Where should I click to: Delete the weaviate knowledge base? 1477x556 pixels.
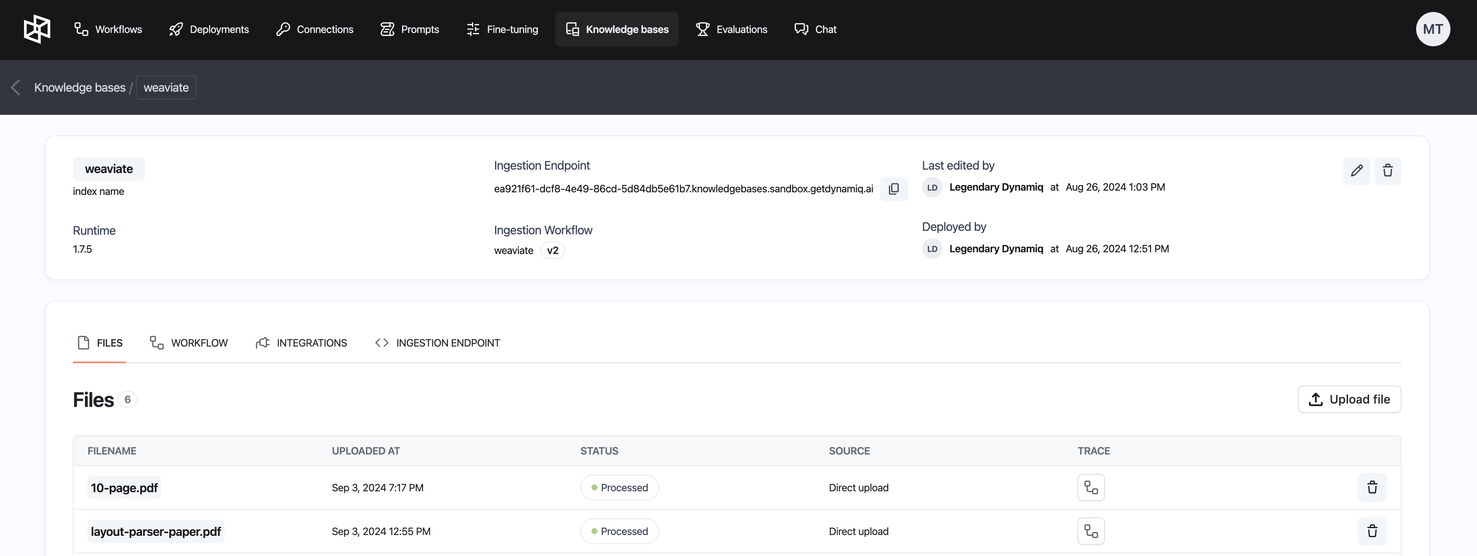[1387, 171]
